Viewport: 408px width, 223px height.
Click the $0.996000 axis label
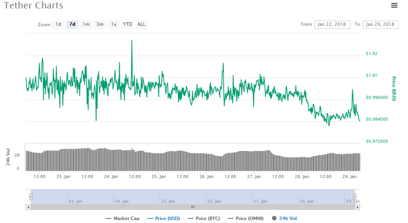pyautogui.click(x=377, y=97)
